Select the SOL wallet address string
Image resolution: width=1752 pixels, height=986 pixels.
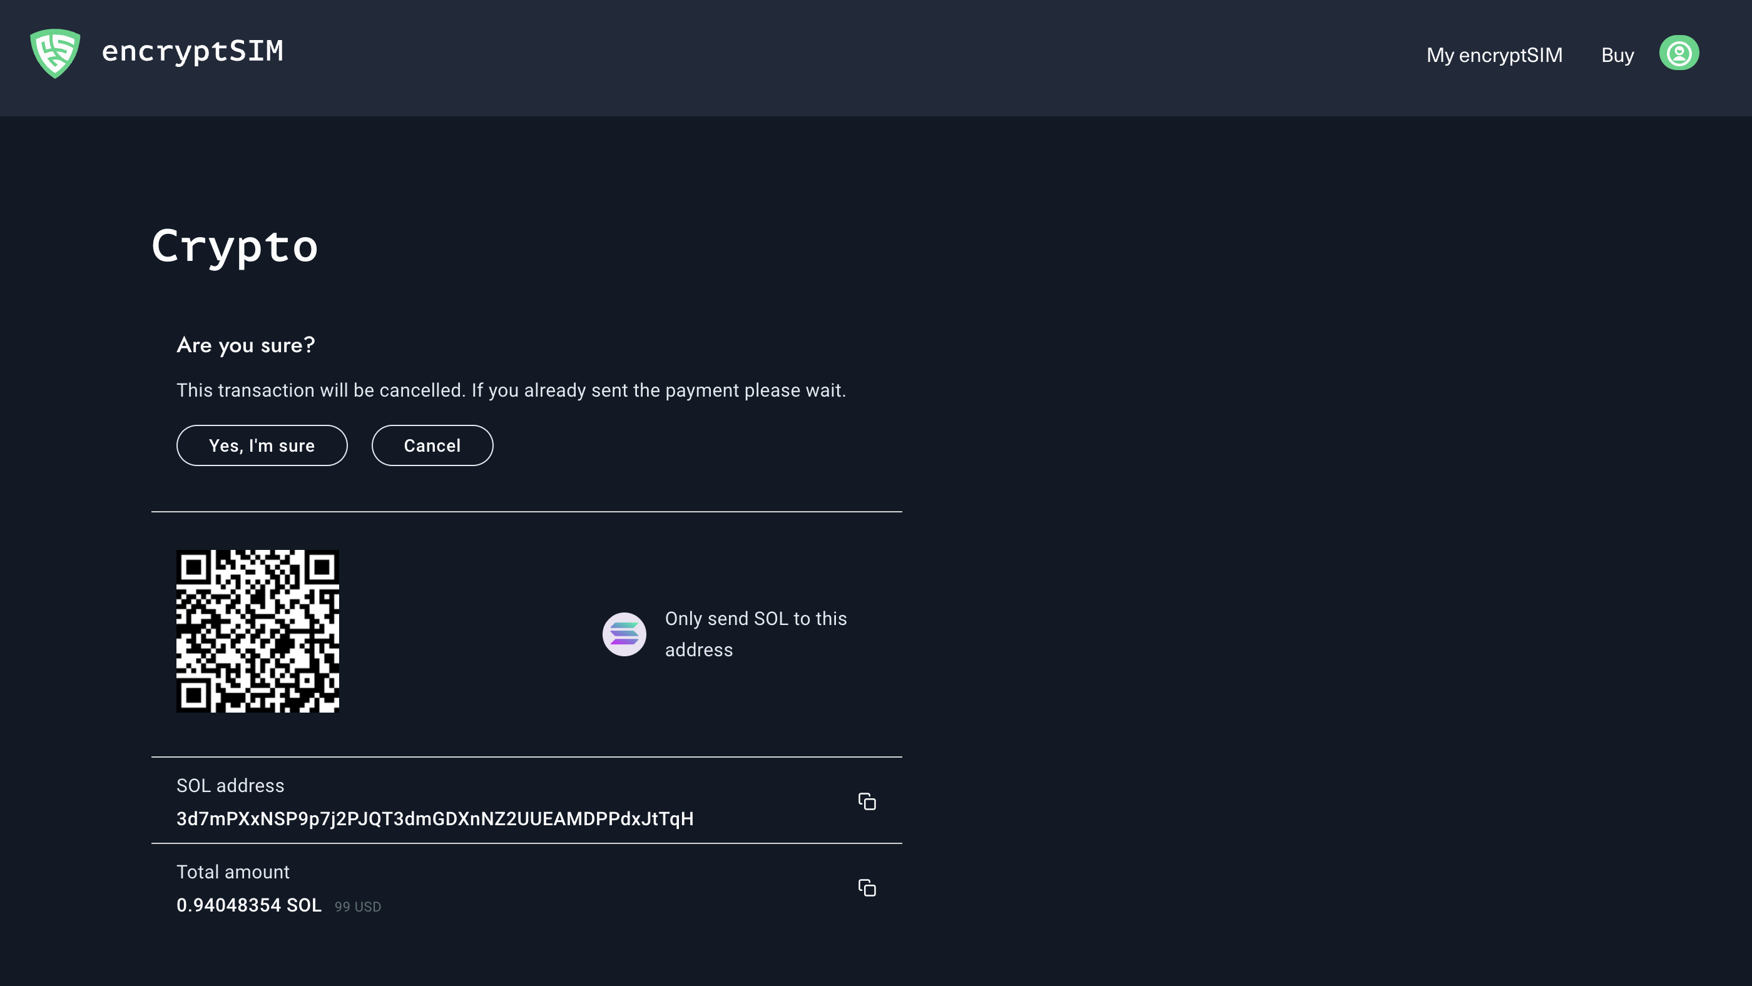[x=435, y=819]
